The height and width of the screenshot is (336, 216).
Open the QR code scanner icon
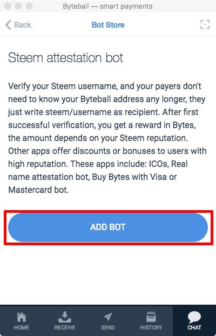tap(205, 25)
